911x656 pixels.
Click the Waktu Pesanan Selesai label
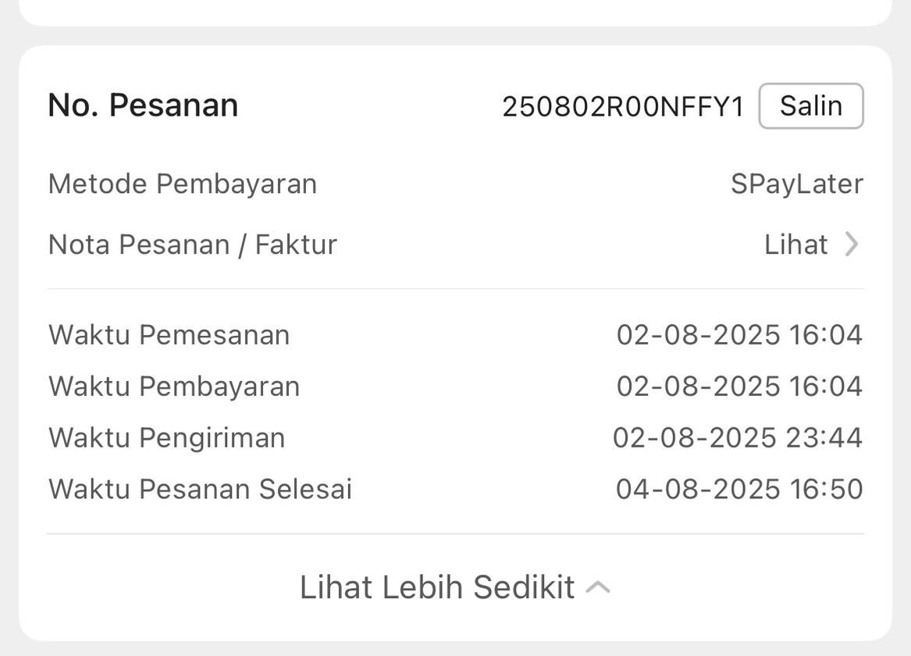(x=201, y=489)
